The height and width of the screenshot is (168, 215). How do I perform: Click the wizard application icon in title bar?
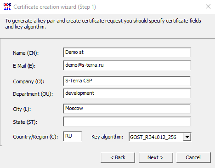tap(7, 6)
